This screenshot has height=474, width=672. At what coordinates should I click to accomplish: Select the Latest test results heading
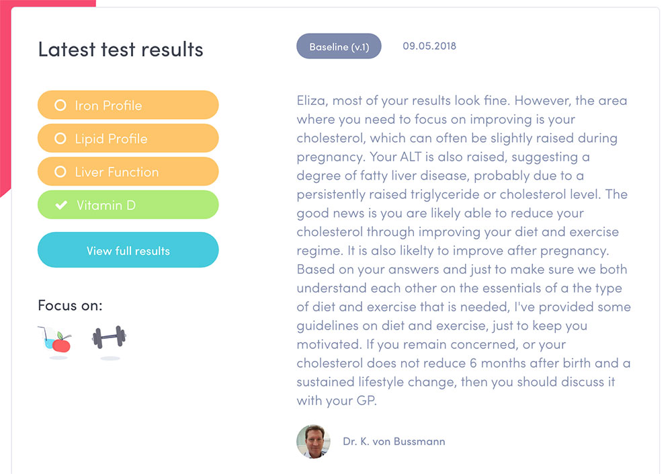click(120, 49)
